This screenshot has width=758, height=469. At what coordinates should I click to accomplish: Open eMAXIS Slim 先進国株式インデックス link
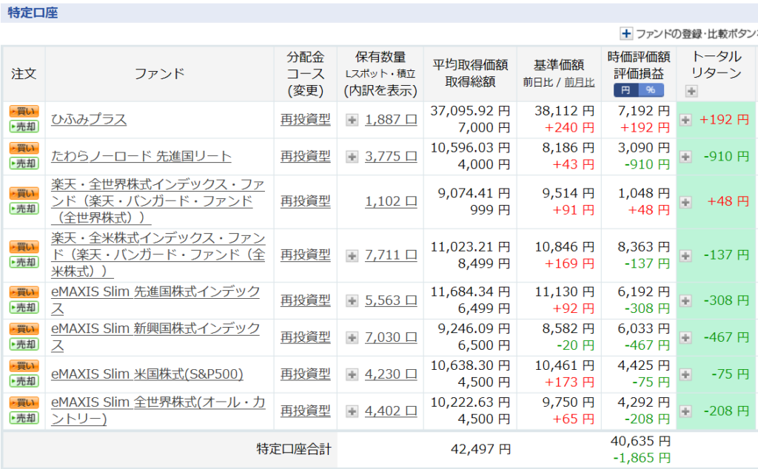(155, 300)
